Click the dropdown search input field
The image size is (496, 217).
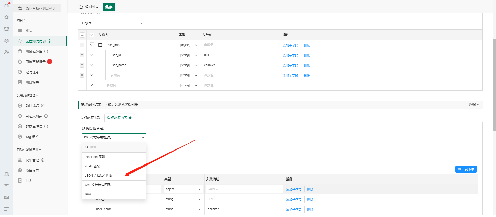coord(114,147)
